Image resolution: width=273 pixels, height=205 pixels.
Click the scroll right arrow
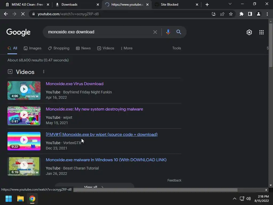(x=266, y=190)
